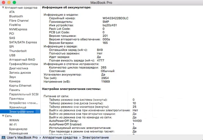Open Диагностика section
The width and height of the screenshot is (203, 140).
tap(18, 68)
